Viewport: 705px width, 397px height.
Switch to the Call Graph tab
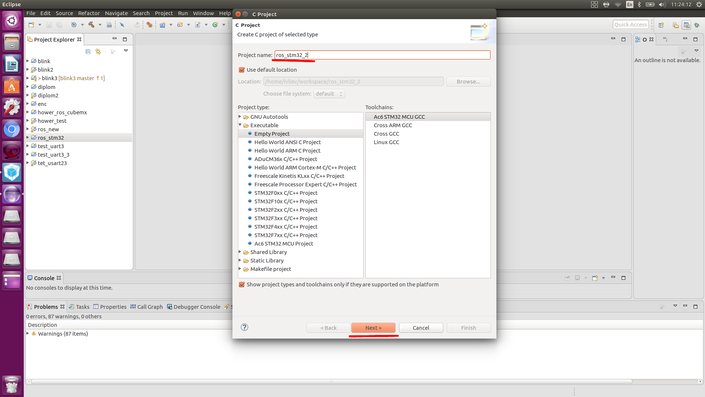(x=147, y=307)
